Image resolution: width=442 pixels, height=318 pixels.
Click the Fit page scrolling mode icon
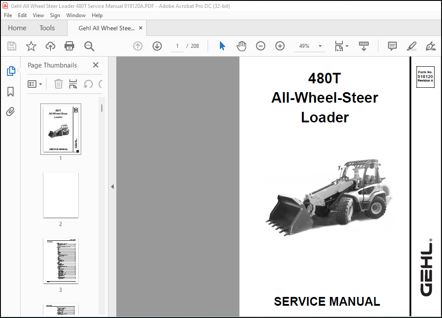(x=339, y=46)
